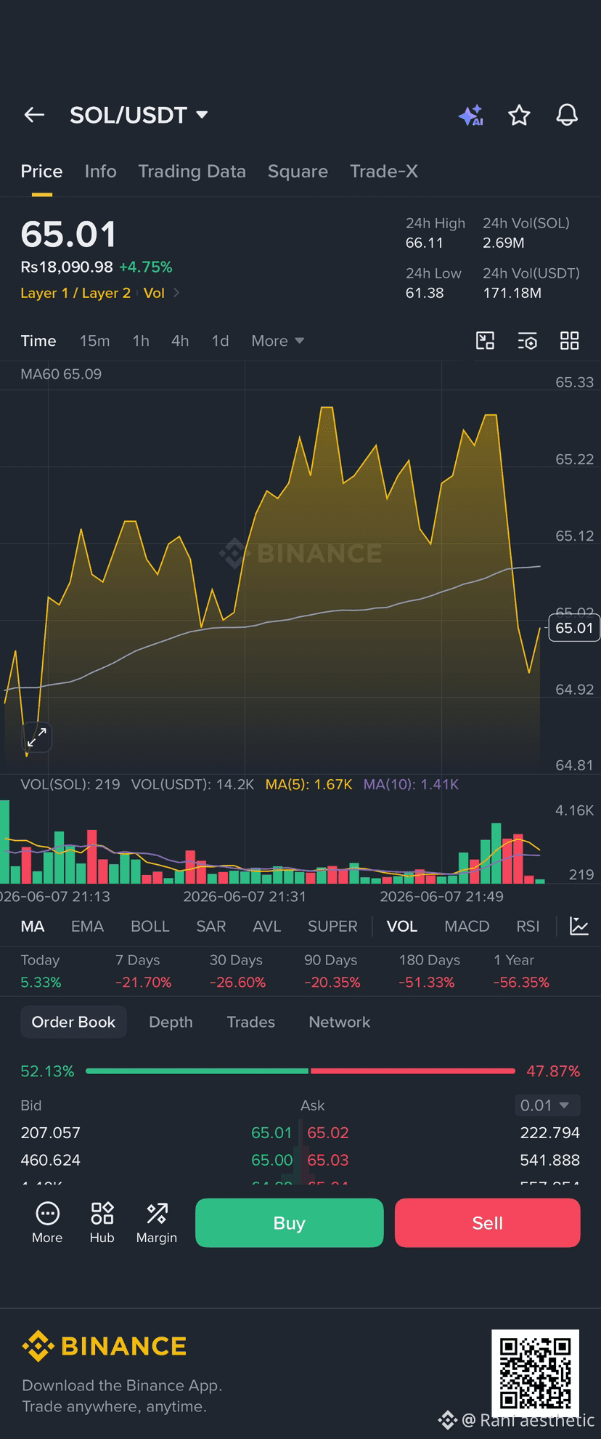
Task: Tap the 7 Days -21.70% performance
Action: [144, 972]
